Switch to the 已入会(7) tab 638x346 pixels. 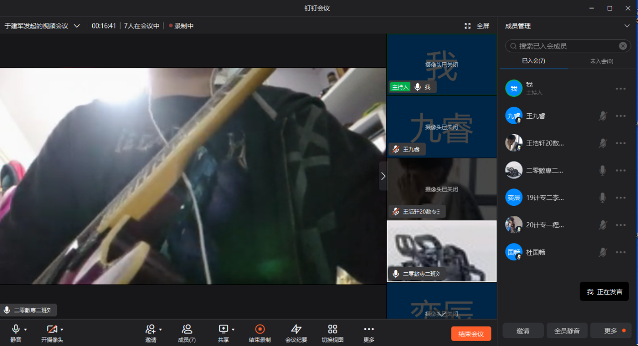point(533,61)
